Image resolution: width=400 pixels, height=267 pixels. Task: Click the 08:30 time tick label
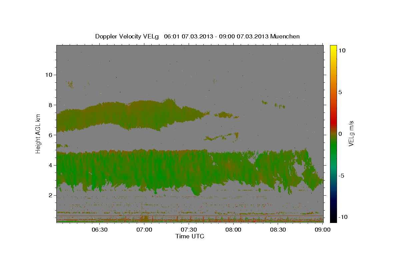[278, 230]
